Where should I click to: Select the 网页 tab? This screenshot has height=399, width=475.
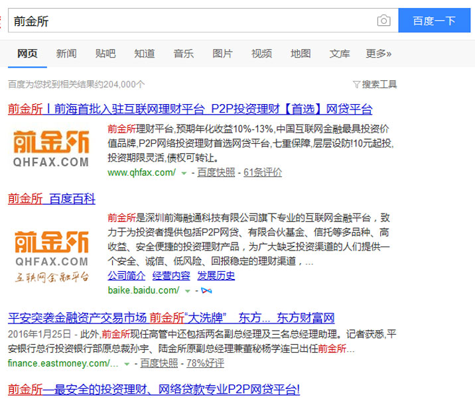click(27, 54)
